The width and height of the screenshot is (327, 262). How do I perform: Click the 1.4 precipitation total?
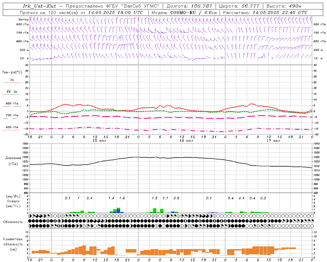111,198
